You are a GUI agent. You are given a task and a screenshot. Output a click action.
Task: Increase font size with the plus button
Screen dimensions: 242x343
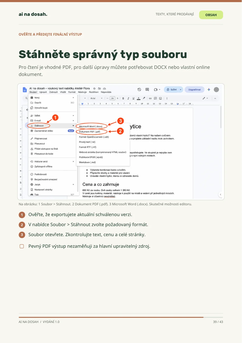pos(117,98)
